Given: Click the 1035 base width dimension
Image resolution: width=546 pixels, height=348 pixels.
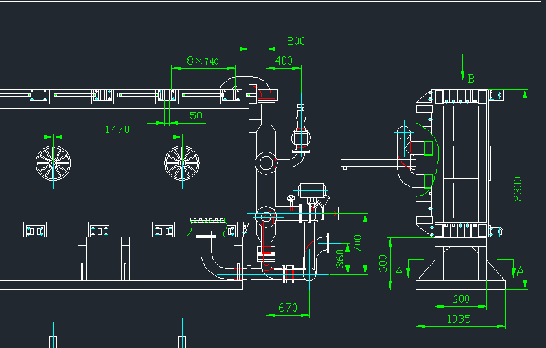Looking at the screenshot, I should coord(459,318).
